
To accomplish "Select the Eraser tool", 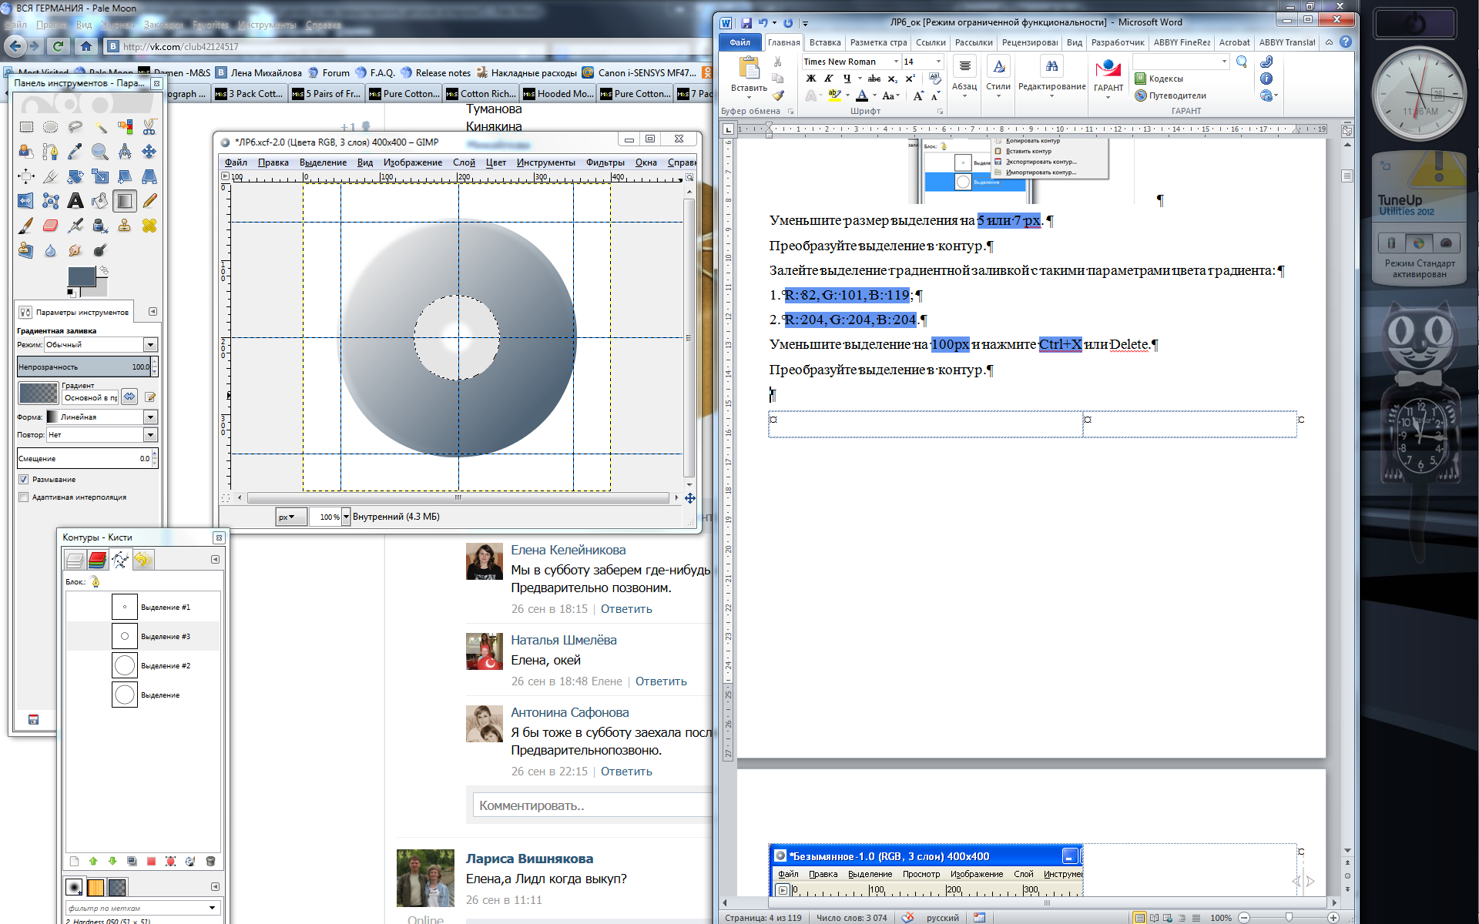I will click(50, 226).
